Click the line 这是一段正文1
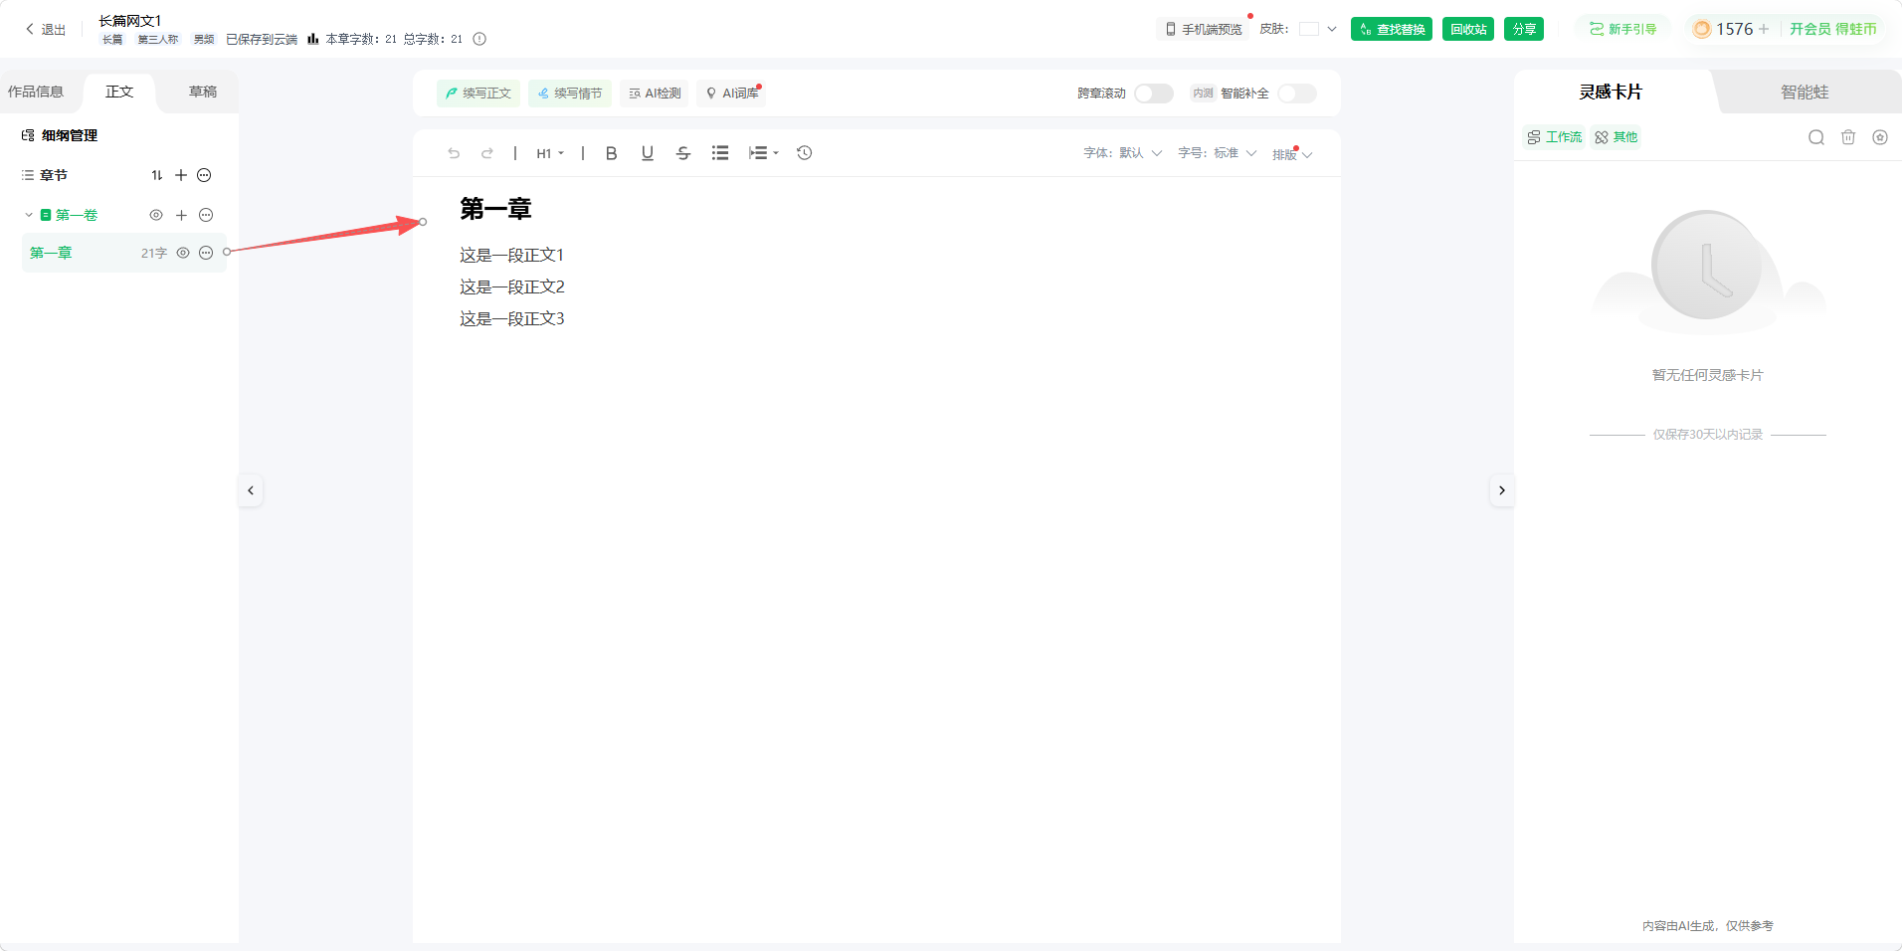This screenshot has height=951, width=1902. 511,256
